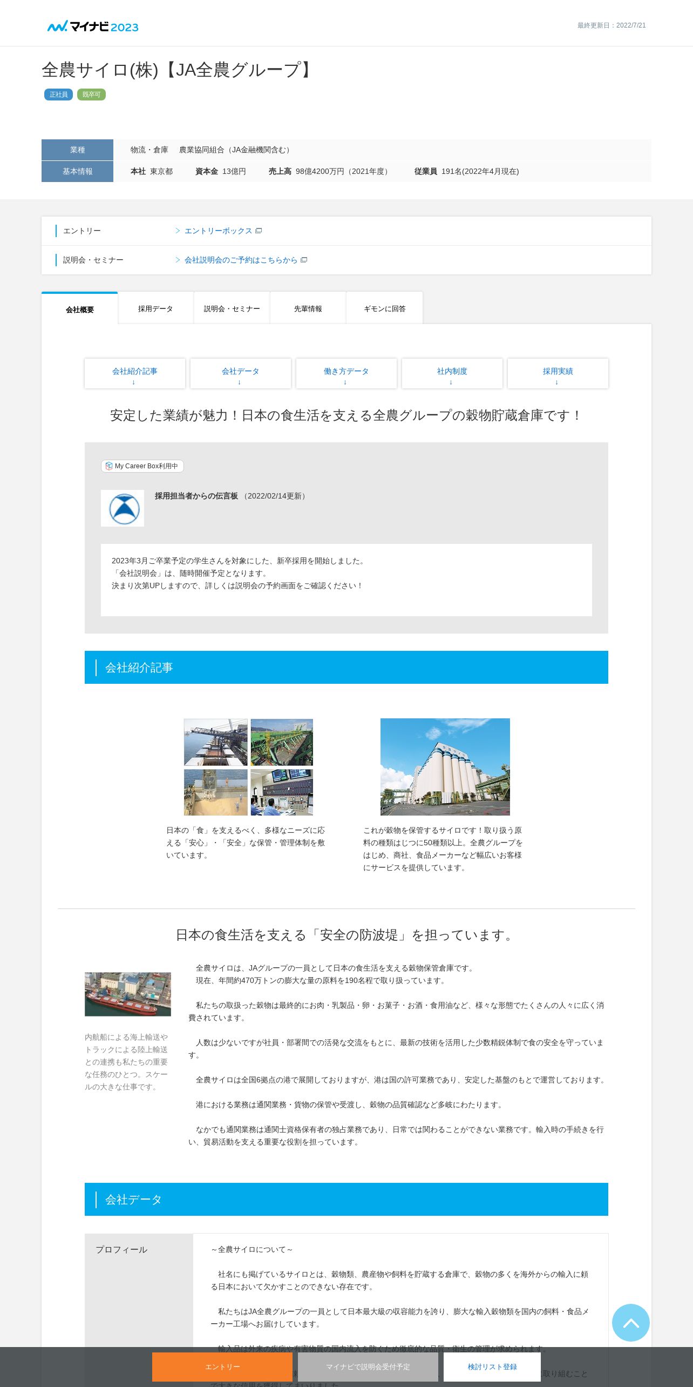693x1387 pixels.
Task: Click the scroll-to-top arrow button
Action: pyautogui.click(x=630, y=1322)
